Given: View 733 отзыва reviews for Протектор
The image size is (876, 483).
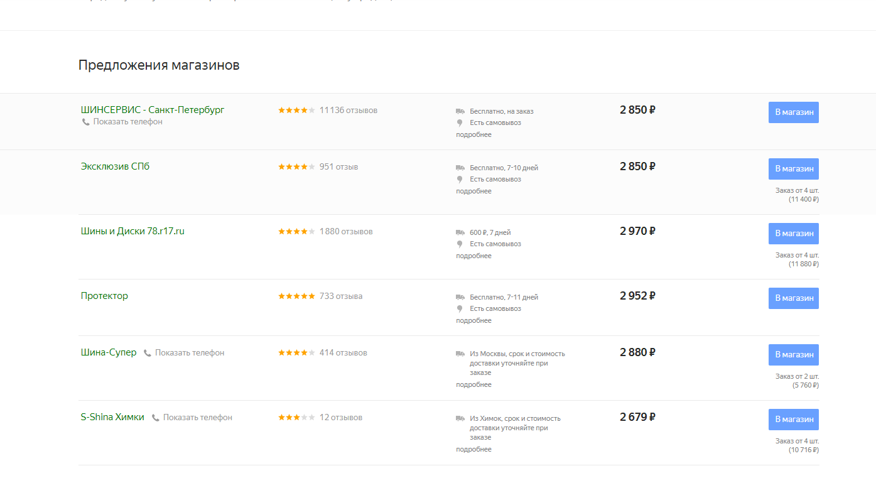Looking at the screenshot, I should point(341,296).
